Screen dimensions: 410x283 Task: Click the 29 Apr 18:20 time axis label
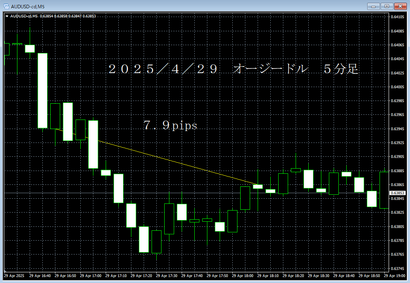[293, 275]
